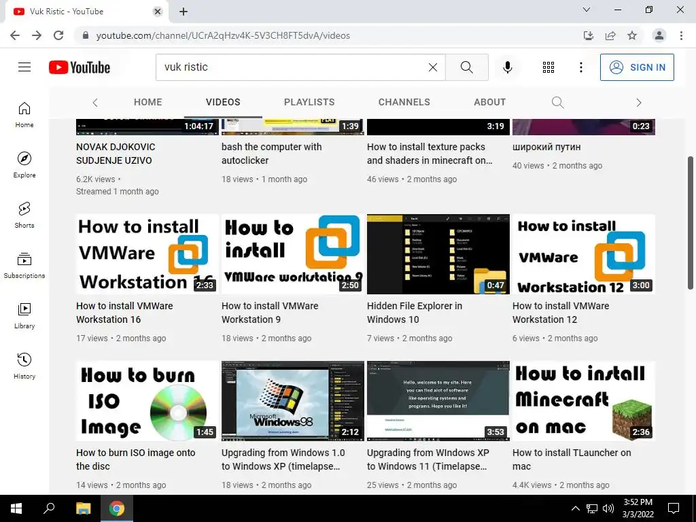Show hidden system tray icons
The width and height of the screenshot is (696, 522).
tap(575, 508)
